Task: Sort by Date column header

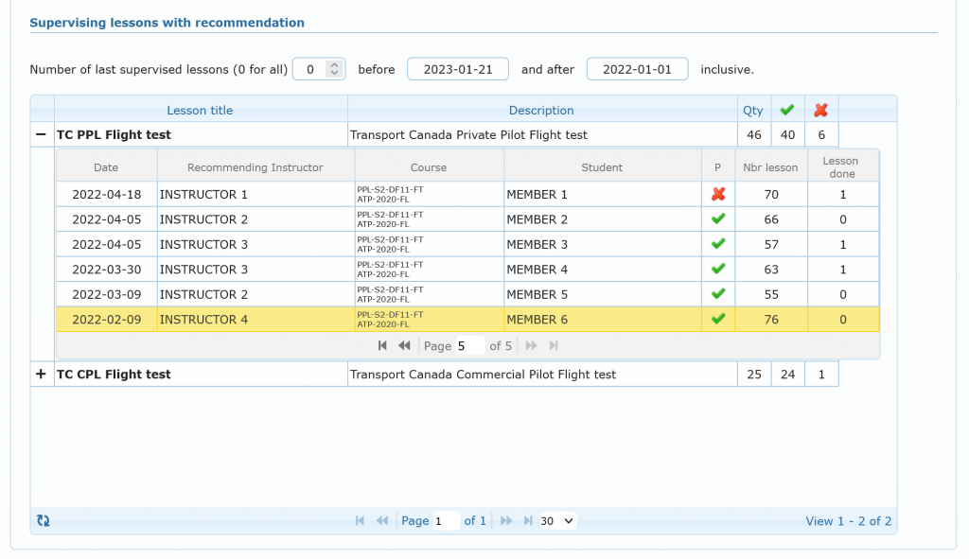Action: click(106, 167)
